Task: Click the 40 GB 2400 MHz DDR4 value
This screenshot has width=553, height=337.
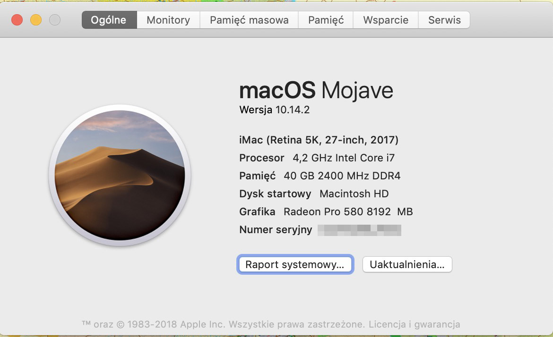Action: point(342,176)
